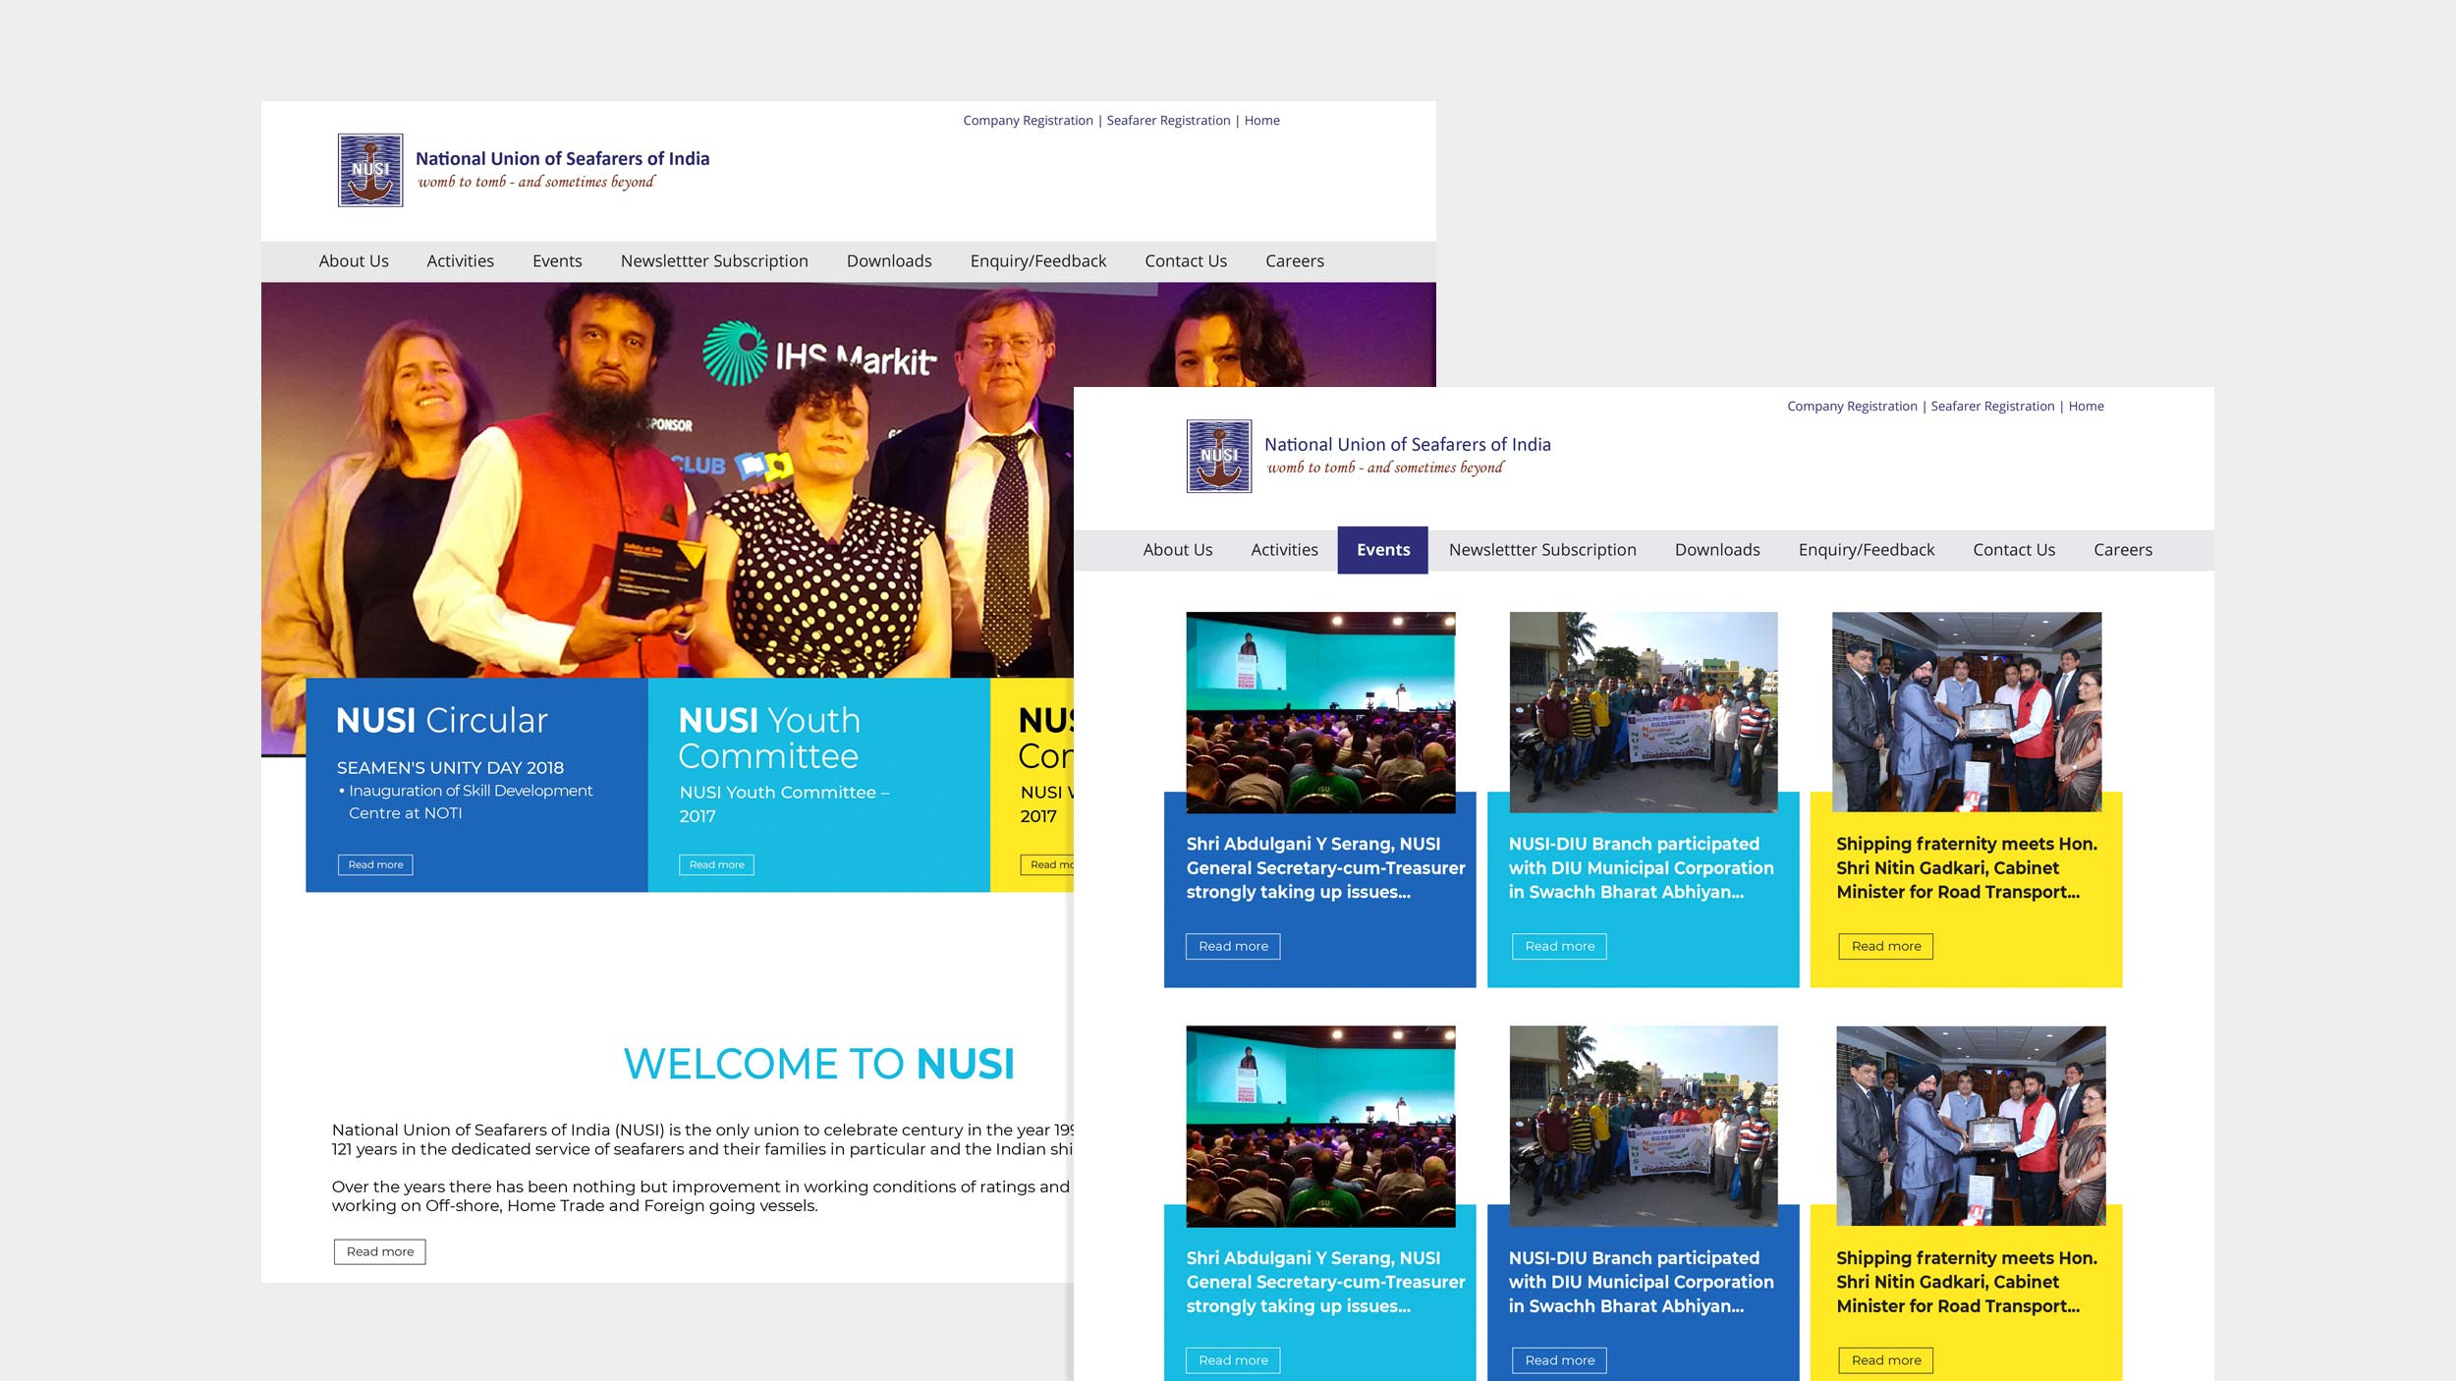Open second-row conference hall event photo
The width and height of the screenshot is (2456, 1381).
pos(1320,1128)
